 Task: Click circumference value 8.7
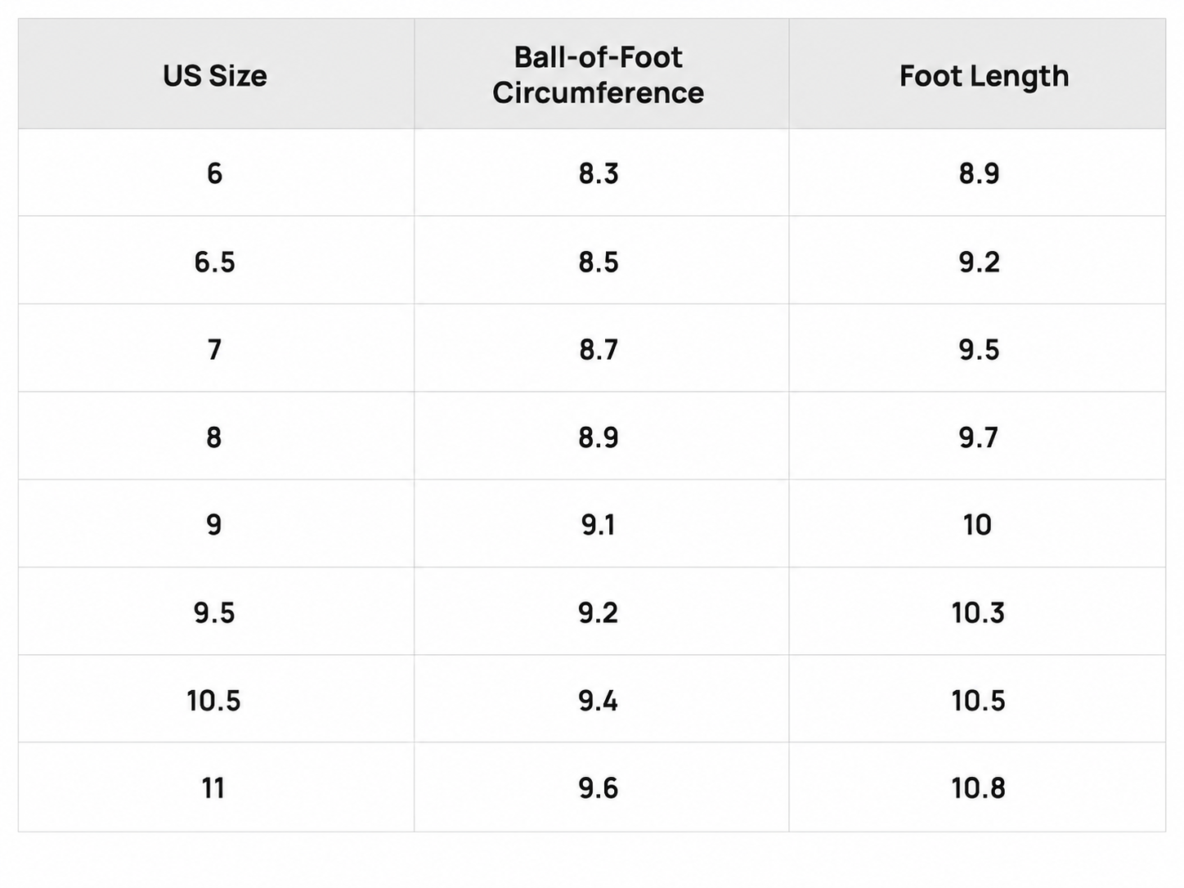599,349
